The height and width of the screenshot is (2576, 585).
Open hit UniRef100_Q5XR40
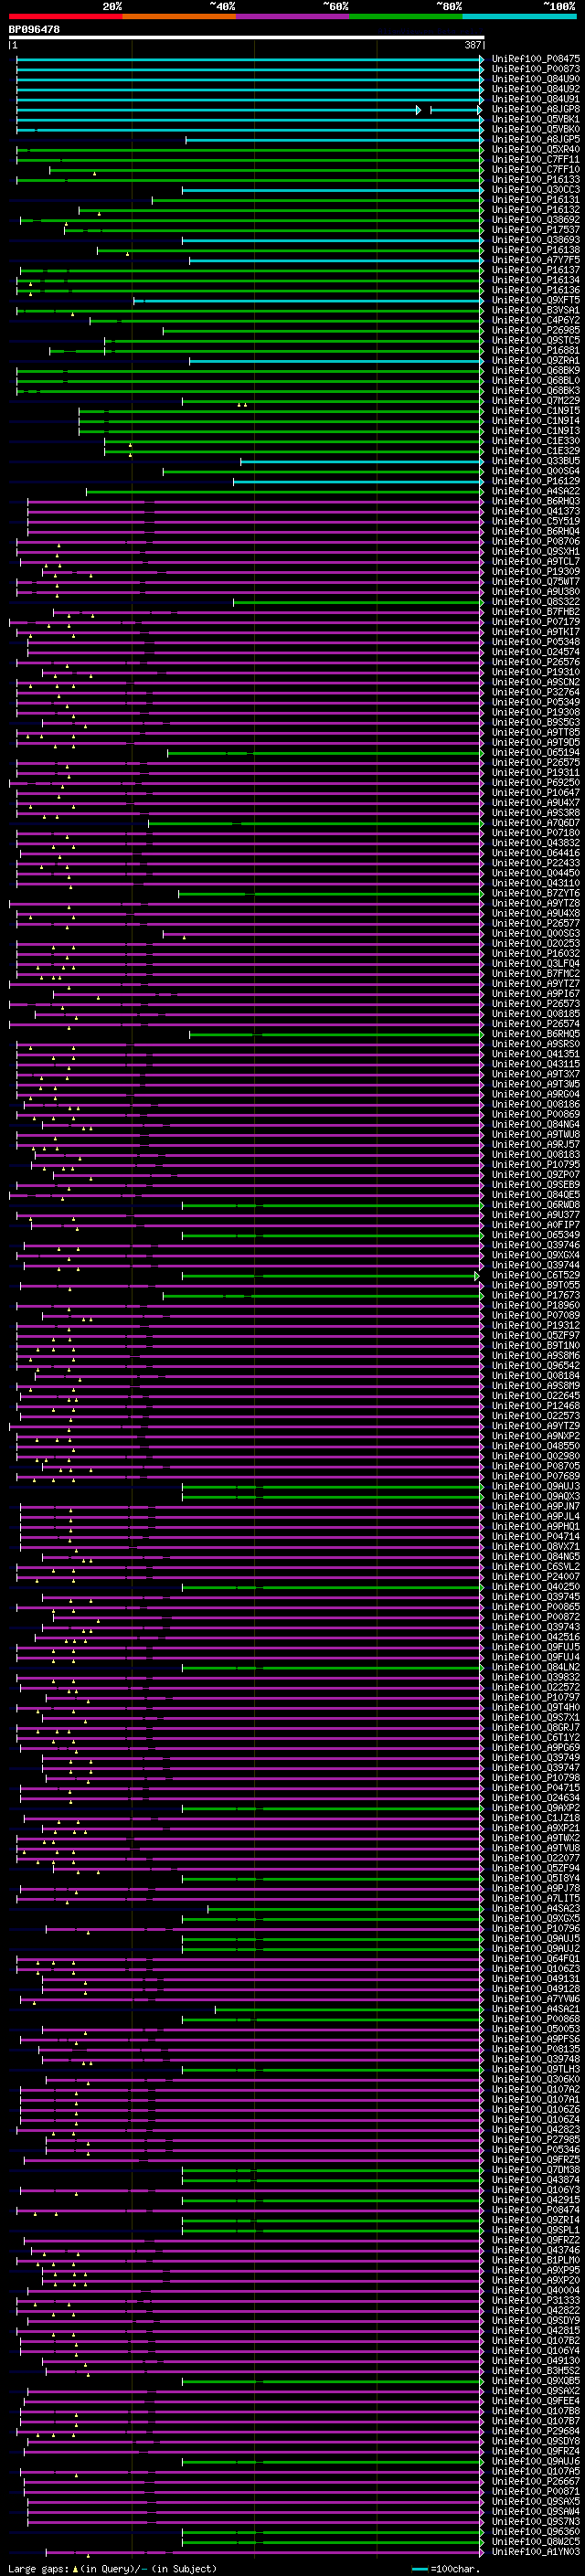click(535, 149)
